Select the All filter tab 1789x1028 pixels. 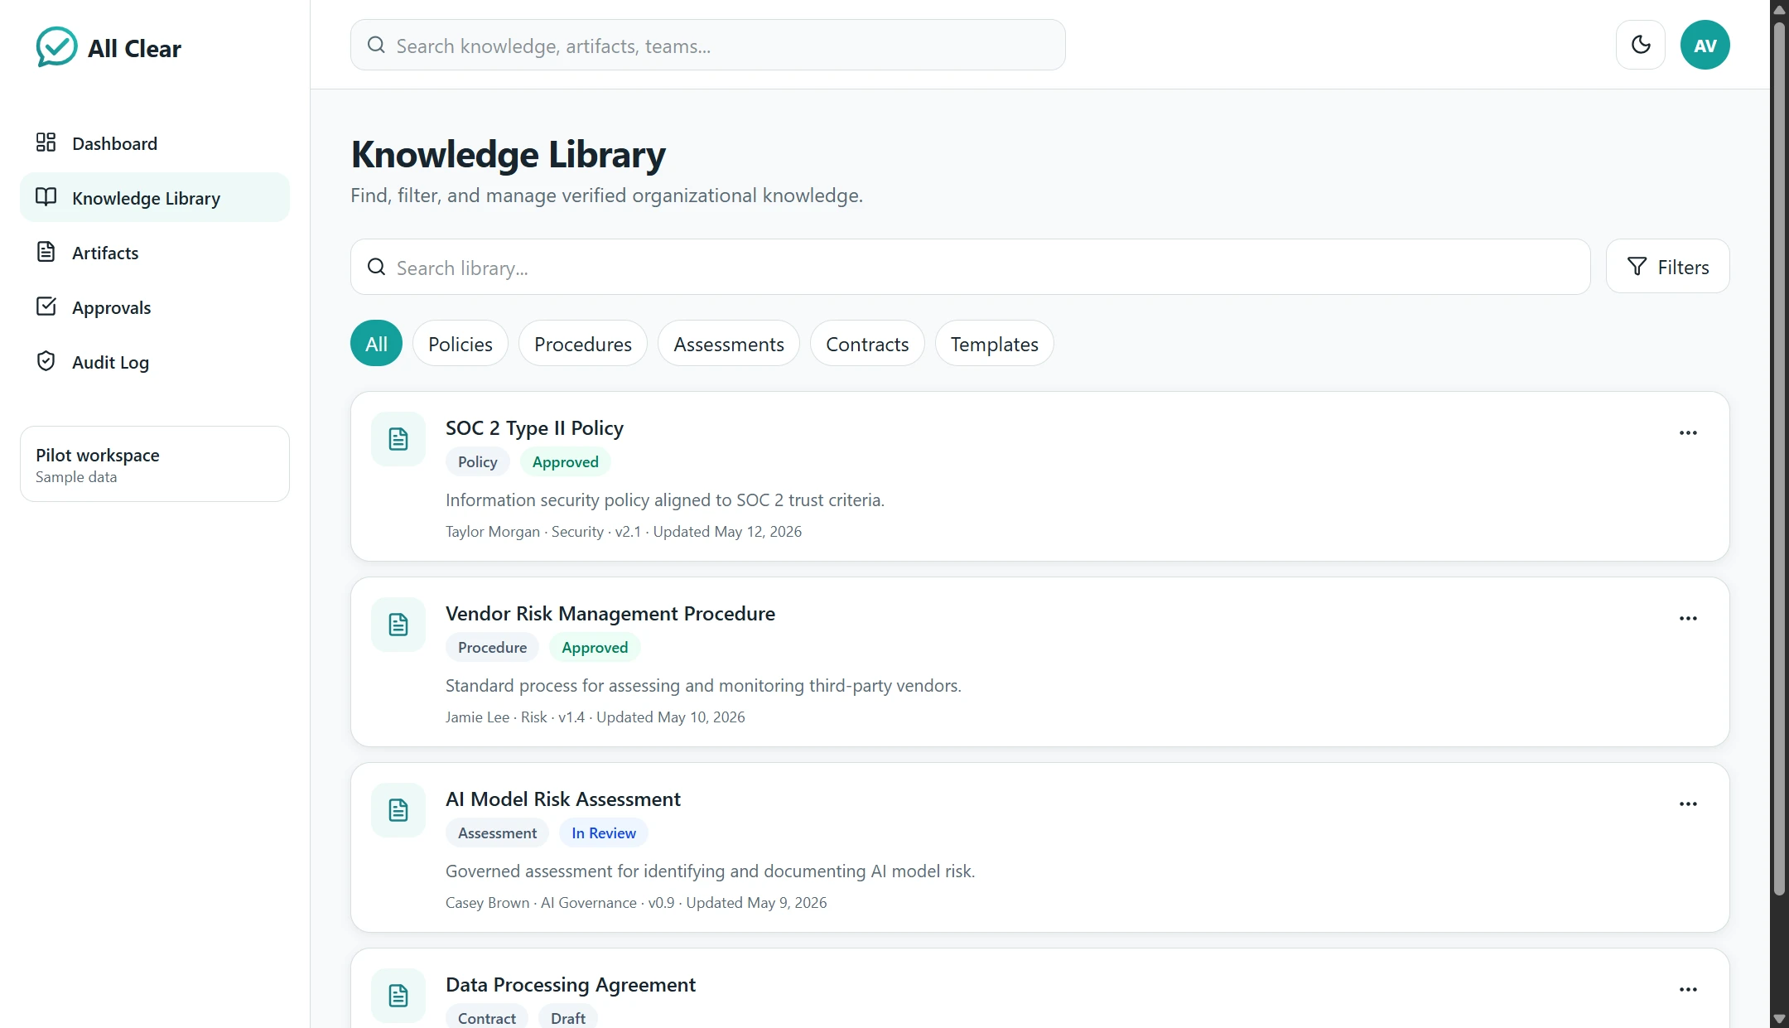pos(376,343)
